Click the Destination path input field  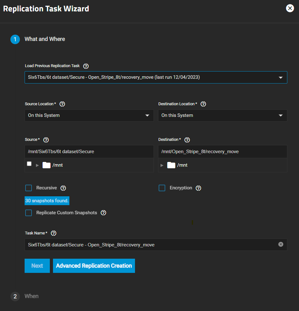pyautogui.click(x=223, y=152)
